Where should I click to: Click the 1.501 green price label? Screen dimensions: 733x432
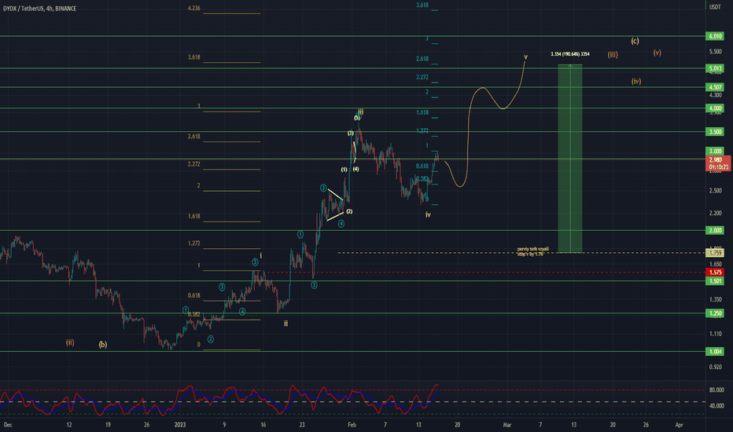[x=715, y=281]
